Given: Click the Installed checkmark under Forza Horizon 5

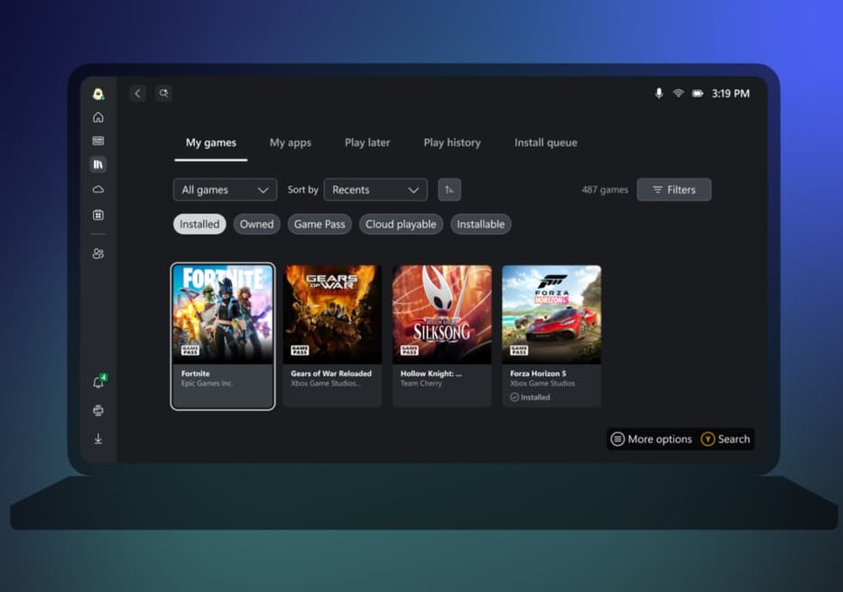Looking at the screenshot, I should [x=514, y=397].
